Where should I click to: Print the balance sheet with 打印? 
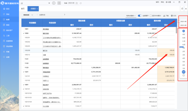pyautogui.click(x=174, y=16)
